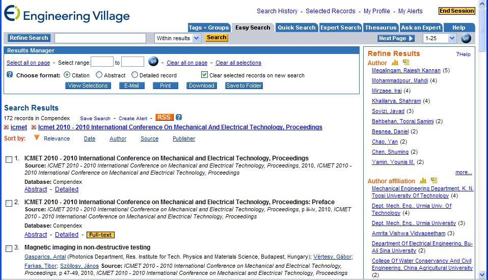This screenshot has height=280, width=488.
Task: Click the Create Alert link
Action: (x=133, y=119)
